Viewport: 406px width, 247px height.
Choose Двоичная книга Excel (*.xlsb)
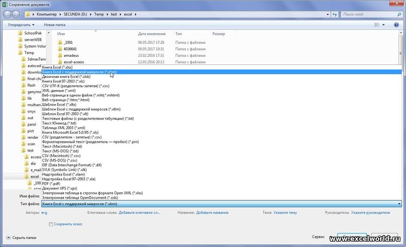point(221,76)
